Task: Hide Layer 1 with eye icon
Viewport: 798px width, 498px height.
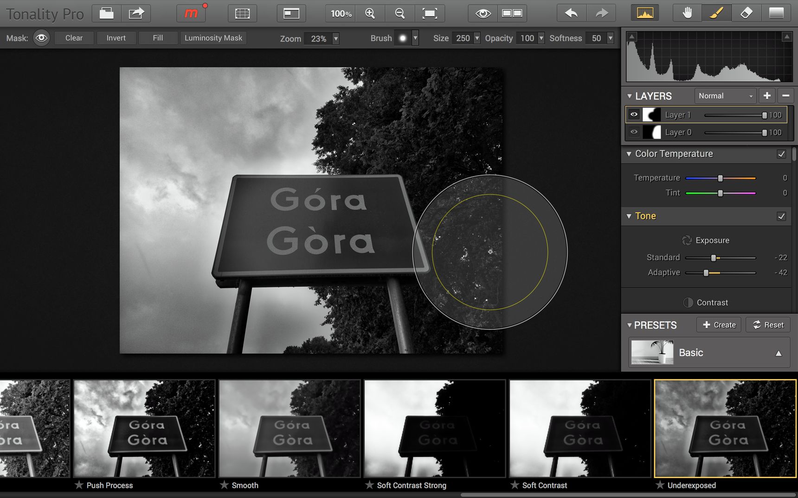Action: coord(634,114)
